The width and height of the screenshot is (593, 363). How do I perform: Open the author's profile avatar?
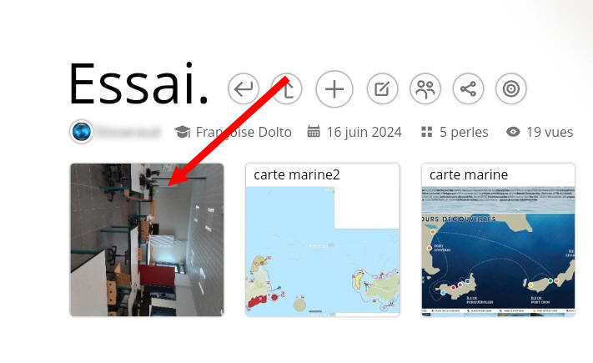tap(81, 132)
